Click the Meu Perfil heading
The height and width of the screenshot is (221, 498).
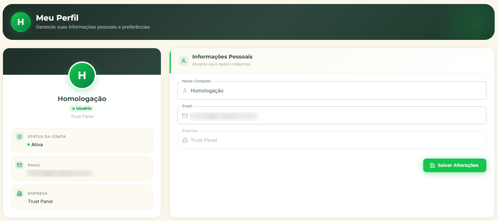point(57,18)
